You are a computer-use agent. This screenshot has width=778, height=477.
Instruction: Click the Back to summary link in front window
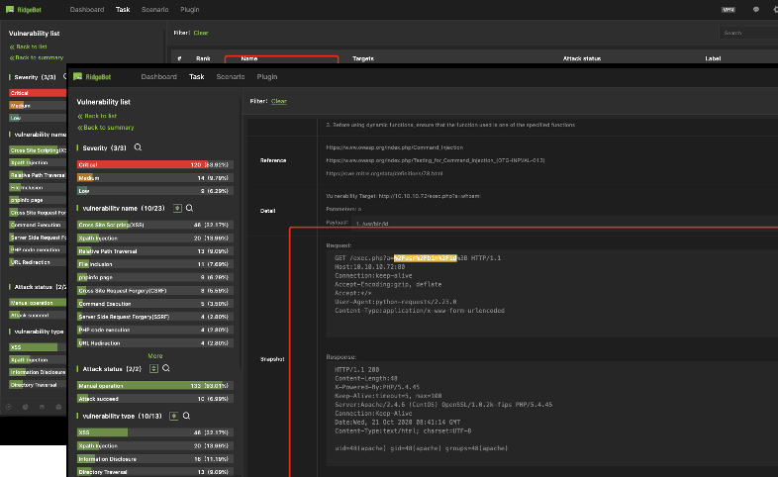coord(107,128)
